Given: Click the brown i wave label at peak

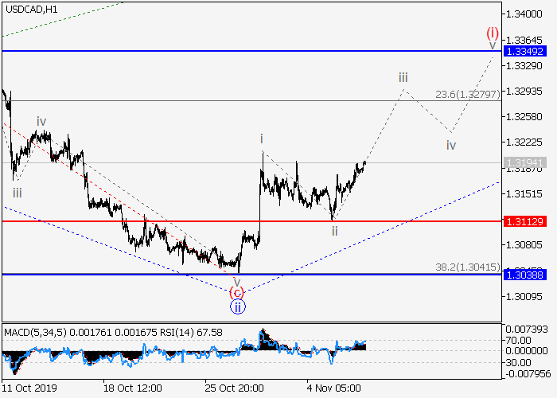Looking at the screenshot, I should point(261,139).
